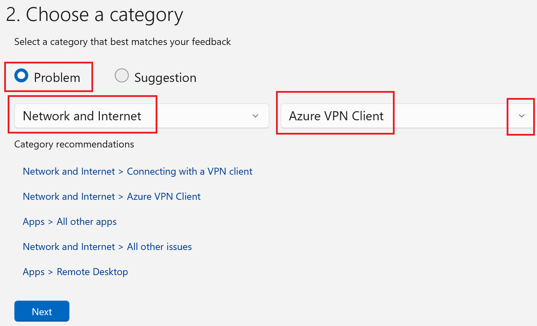537x326 pixels.
Task: Click the Suggestion label text
Action: pos(165,78)
